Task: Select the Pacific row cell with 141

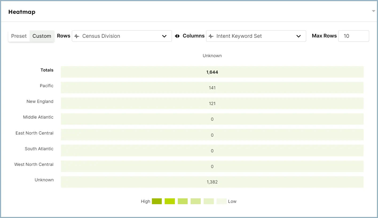Action: click(212, 88)
